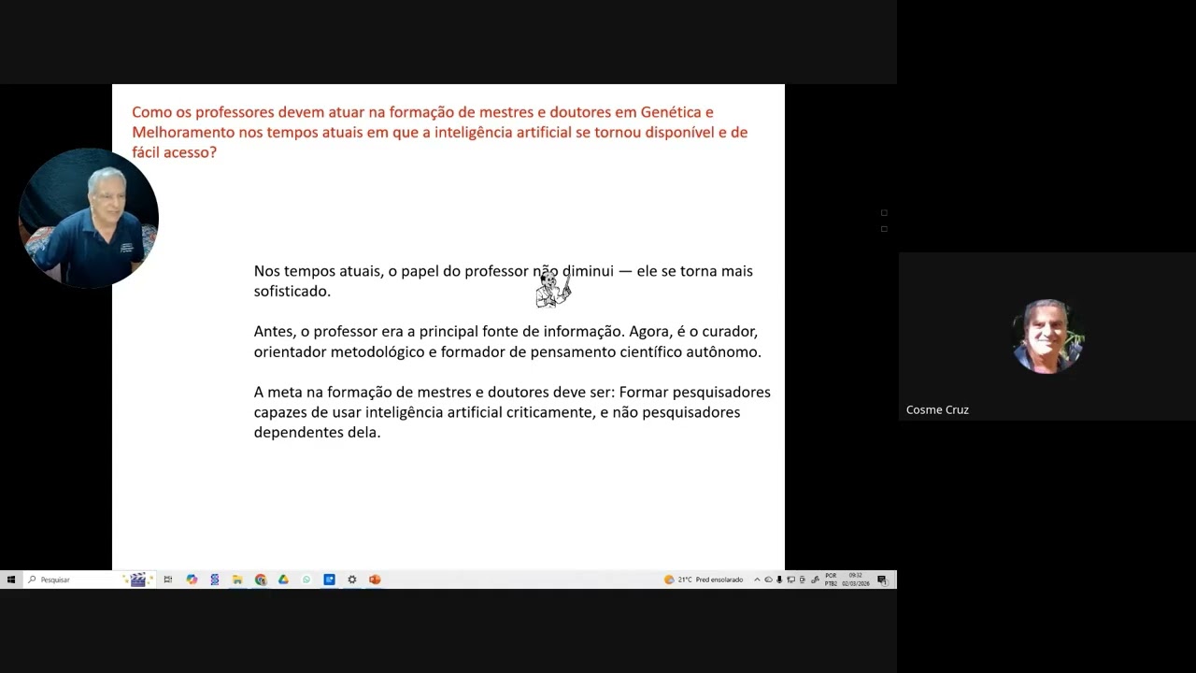This screenshot has width=1196, height=673.
Task: Expand hidden system tray icons chevron
Action: pyautogui.click(x=757, y=580)
